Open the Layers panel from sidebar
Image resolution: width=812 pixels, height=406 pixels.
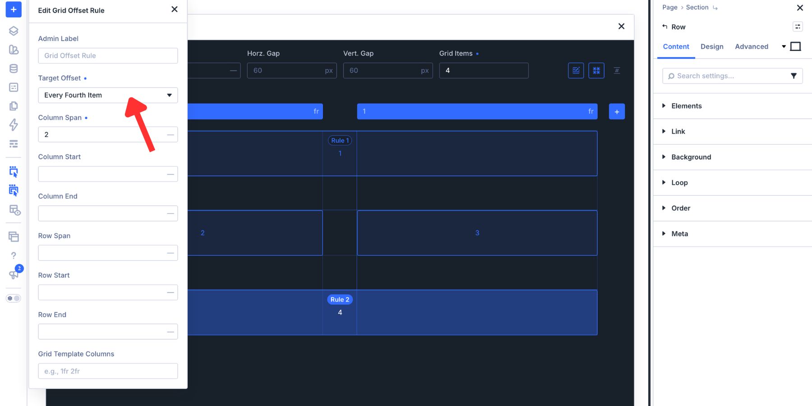click(x=14, y=31)
